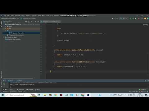Open the Edit menu
This screenshot has width=149, height=111.
point(8,16)
